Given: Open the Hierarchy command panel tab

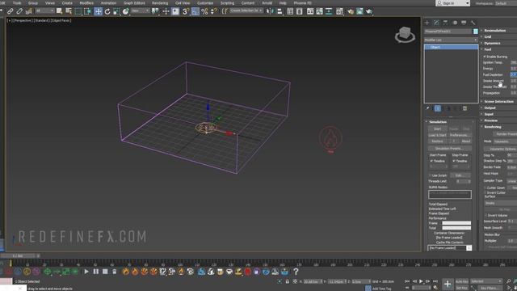Looking at the screenshot, I should [445, 23].
